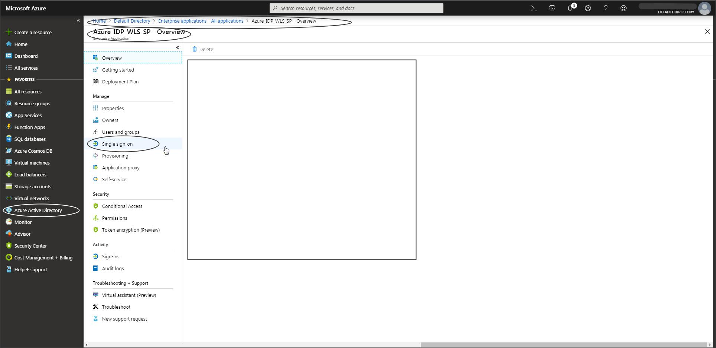
Task: Collapse the main Azure sidebar
Action: pos(78,21)
